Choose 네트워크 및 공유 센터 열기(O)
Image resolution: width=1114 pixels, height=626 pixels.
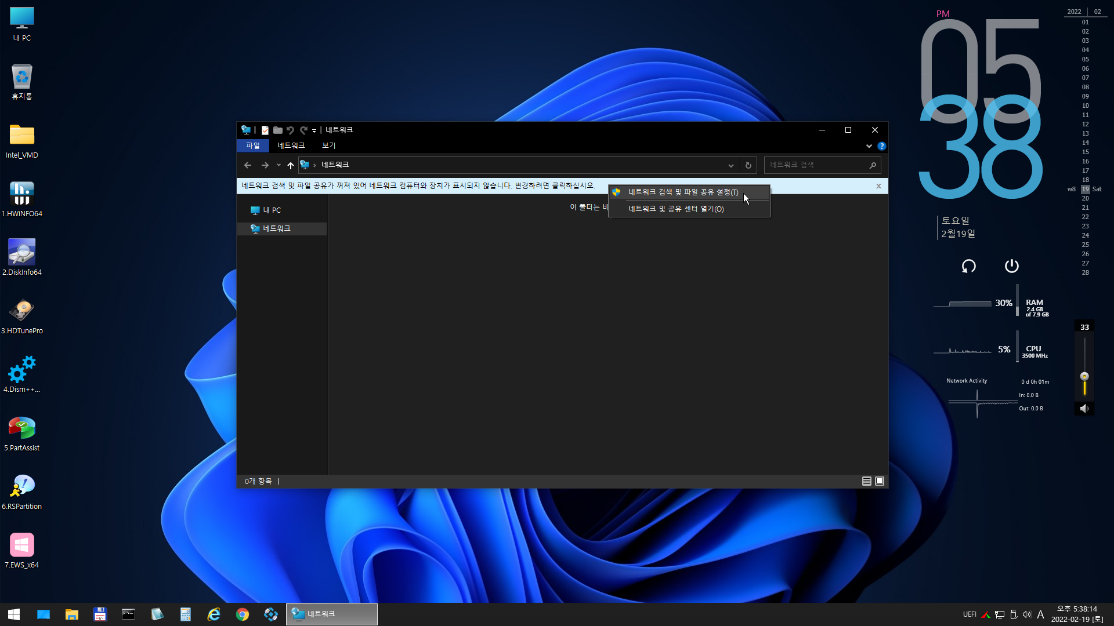tap(689, 209)
